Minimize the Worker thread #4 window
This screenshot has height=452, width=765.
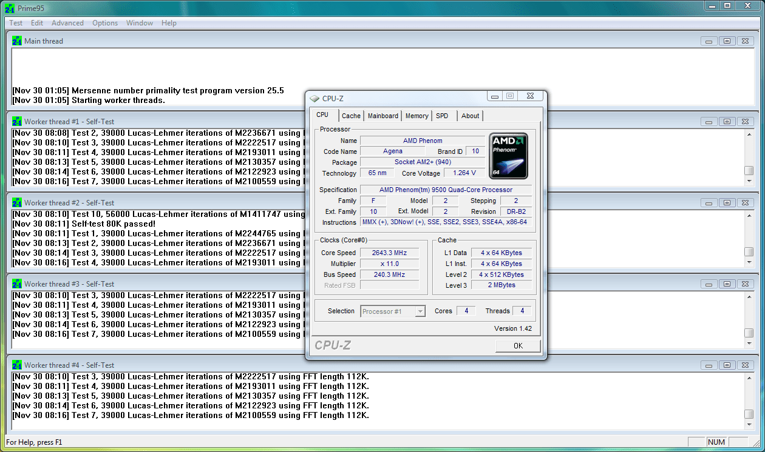pyautogui.click(x=709, y=365)
